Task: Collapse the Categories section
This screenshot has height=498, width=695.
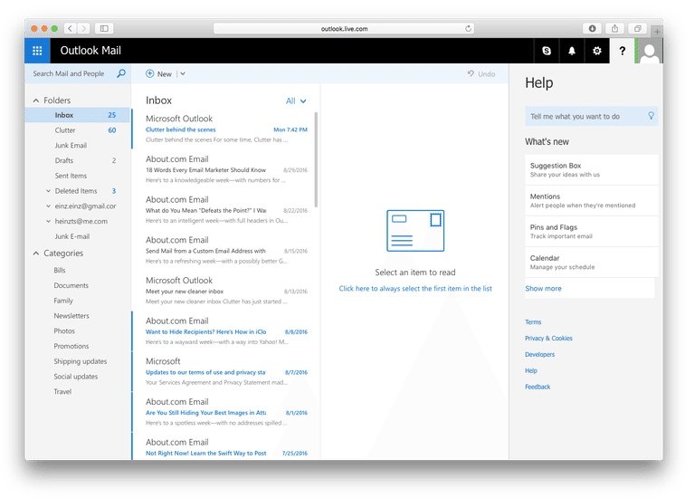Action: coord(36,254)
